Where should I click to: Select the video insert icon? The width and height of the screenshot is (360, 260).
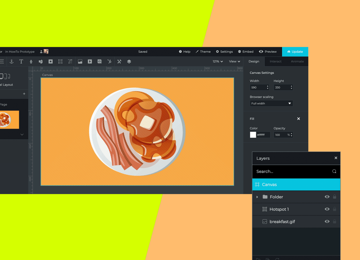coord(90,61)
